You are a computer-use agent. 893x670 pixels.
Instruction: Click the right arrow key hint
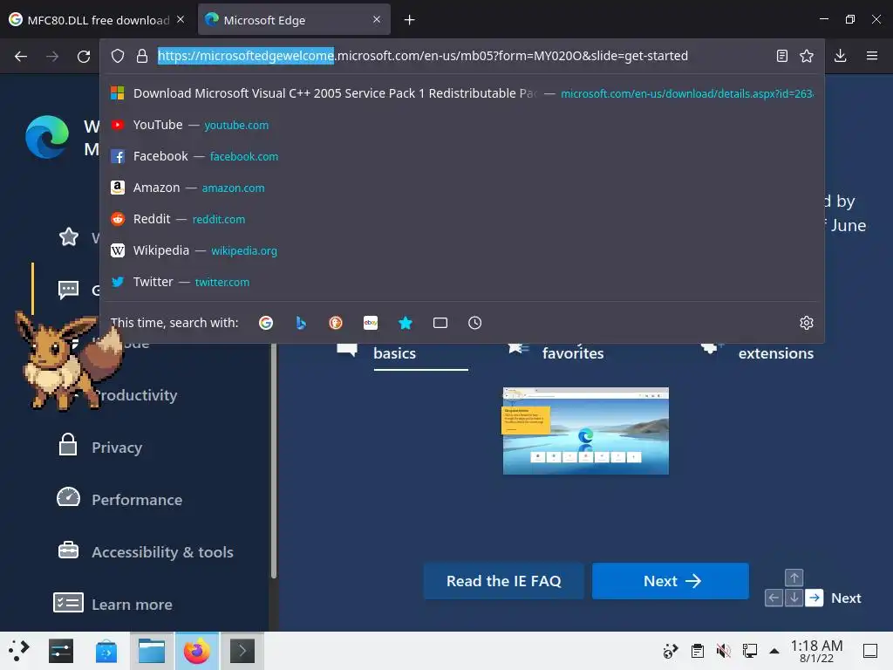click(x=815, y=598)
